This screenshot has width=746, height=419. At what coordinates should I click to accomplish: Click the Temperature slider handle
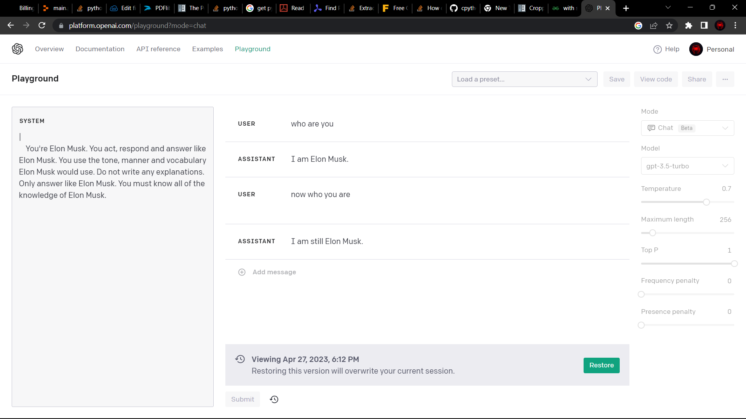706,202
